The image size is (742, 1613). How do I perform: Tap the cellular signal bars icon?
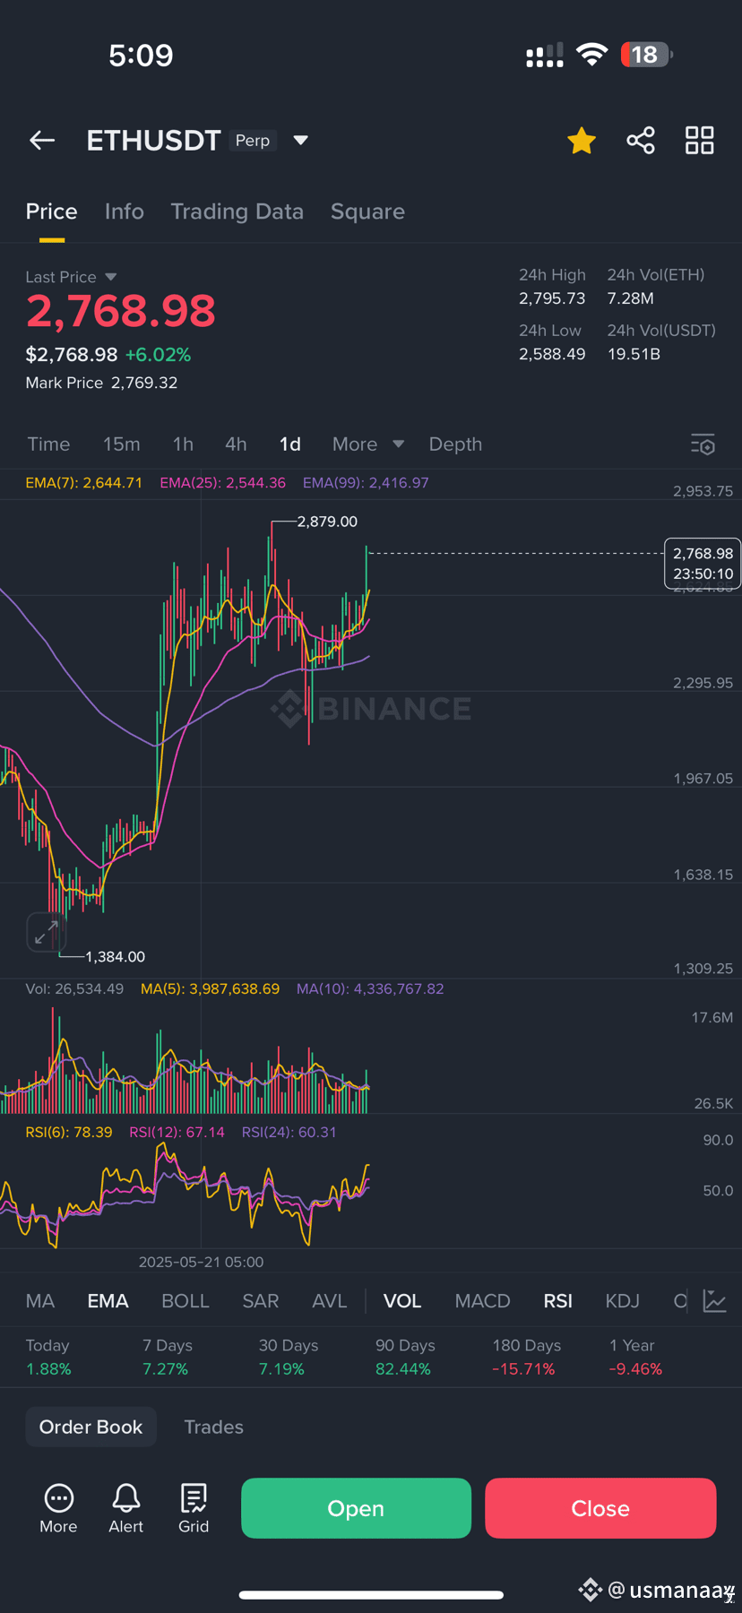point(545,56)
